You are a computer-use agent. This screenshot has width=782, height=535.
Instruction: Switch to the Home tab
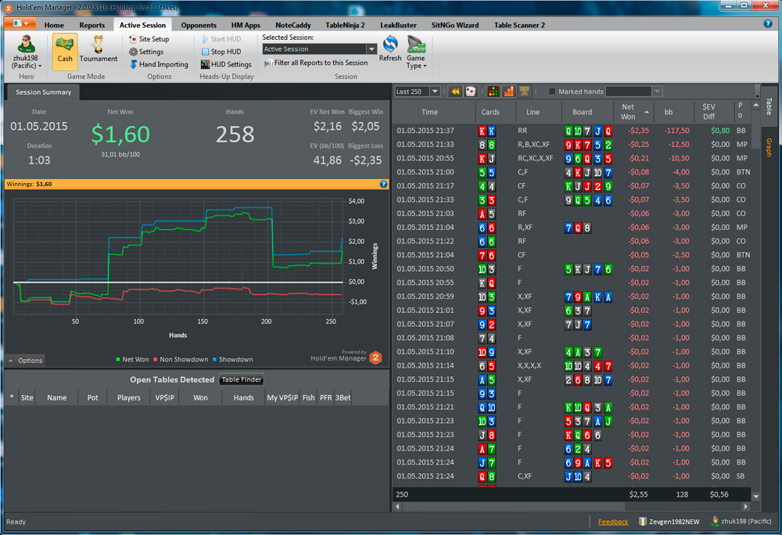click(x=54, y=25)
